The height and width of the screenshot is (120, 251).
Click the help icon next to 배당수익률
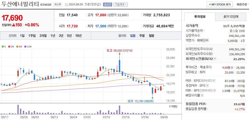[x=202, y=96]
